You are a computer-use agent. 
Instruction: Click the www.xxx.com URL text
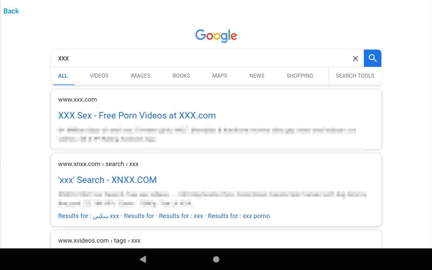[77, 100]
